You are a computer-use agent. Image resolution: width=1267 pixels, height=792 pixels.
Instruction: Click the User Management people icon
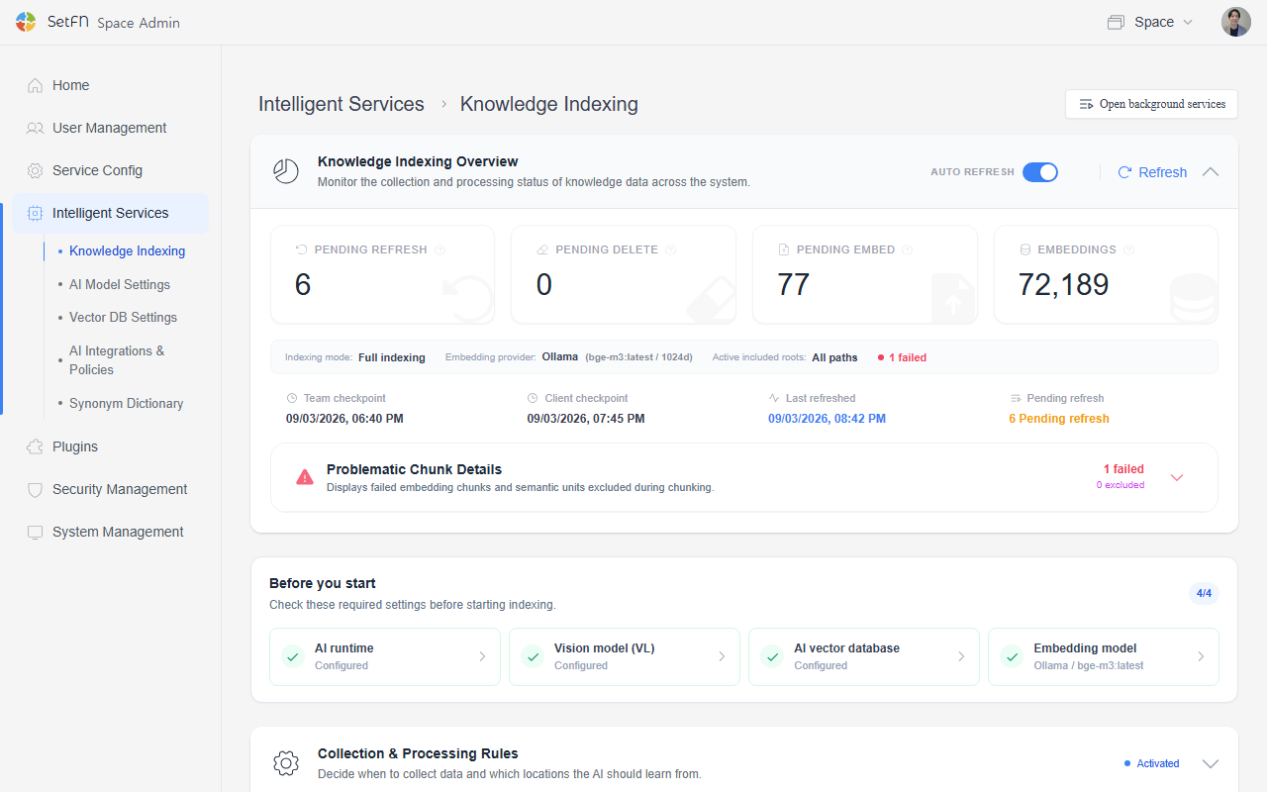(x=36, y=128)
